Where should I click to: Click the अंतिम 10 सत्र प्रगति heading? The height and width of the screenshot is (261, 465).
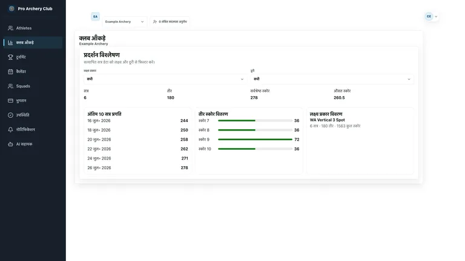(x=104, y=114)
